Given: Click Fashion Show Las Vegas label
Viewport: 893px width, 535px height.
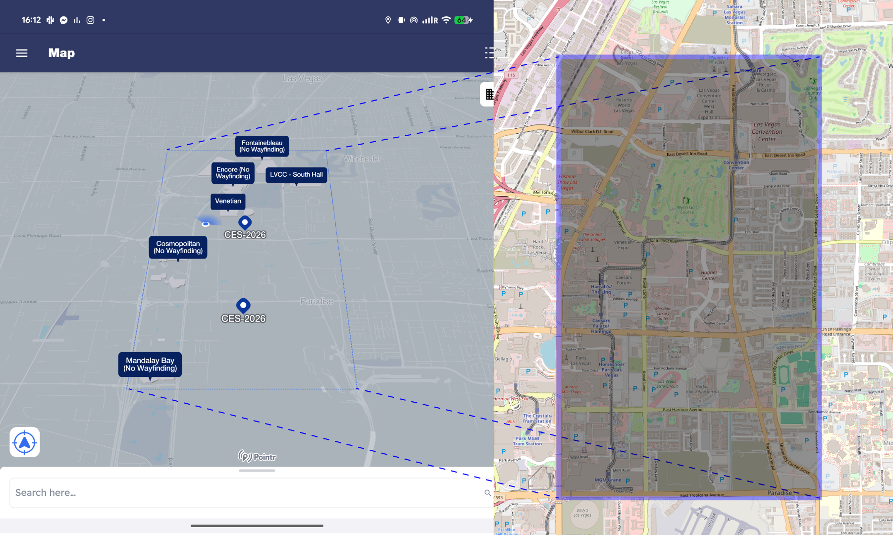Looking at the screenshot, I should click(x=567, y=182).
